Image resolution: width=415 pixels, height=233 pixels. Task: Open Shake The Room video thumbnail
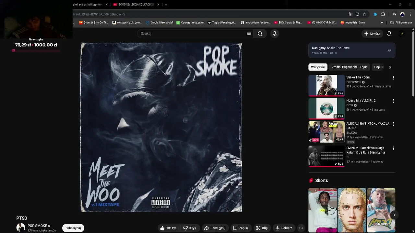(326, 85)
